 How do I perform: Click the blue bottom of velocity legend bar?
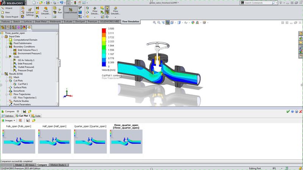104,64
